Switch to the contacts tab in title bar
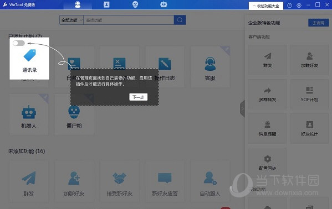This screenshot has height=209, width=332. [106, 4]
